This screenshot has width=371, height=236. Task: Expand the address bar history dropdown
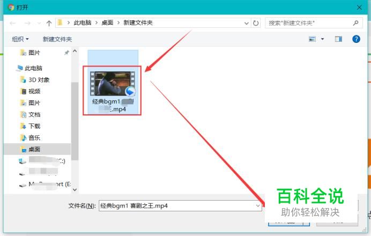point(246,23)
